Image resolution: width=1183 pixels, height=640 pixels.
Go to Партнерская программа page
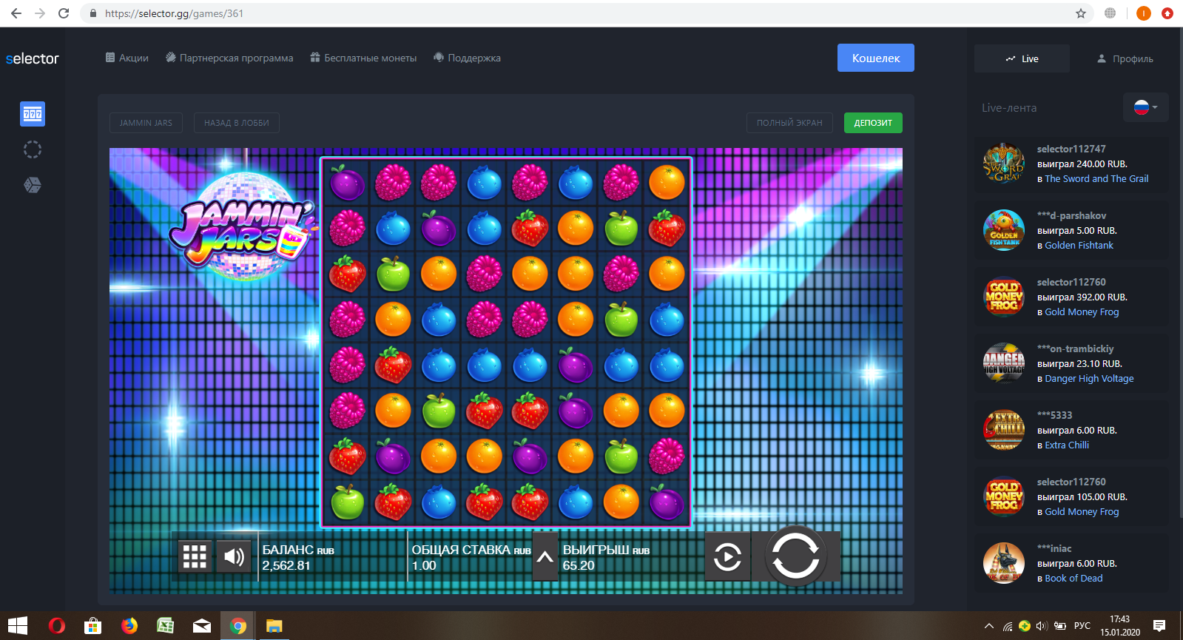tap(229, 58)
